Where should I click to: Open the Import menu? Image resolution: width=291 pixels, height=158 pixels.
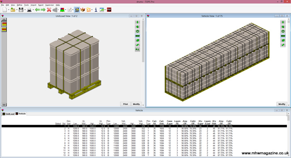pos(34,5)
